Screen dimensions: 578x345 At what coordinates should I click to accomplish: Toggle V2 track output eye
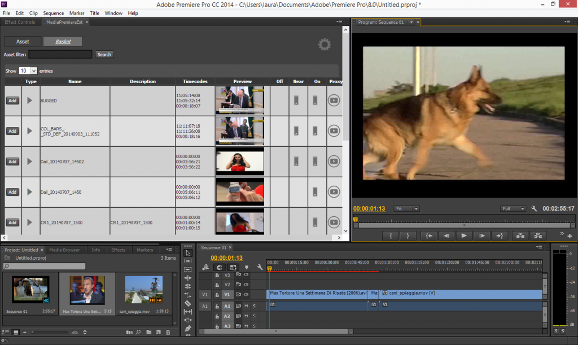(x=246, y=285)
